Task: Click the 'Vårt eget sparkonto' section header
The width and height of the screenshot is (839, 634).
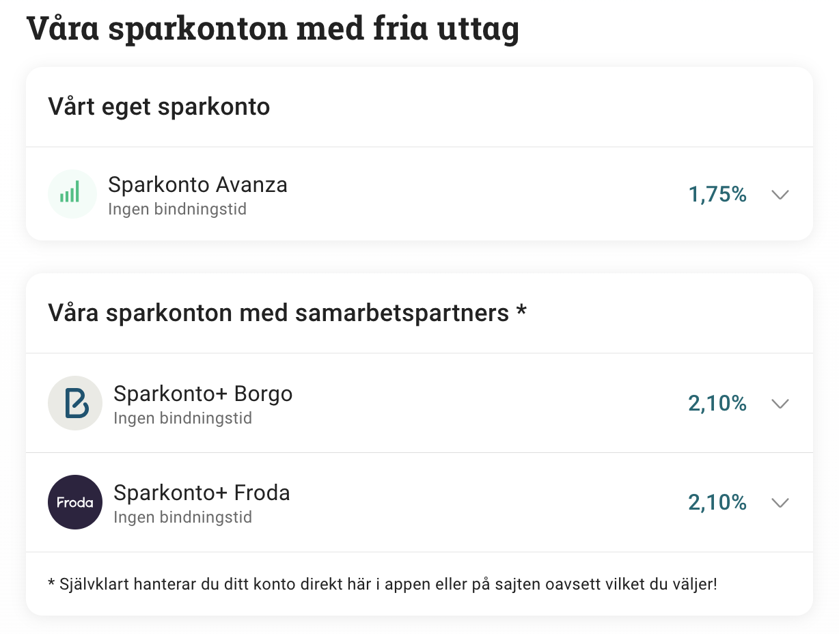Action: (159, 107)
